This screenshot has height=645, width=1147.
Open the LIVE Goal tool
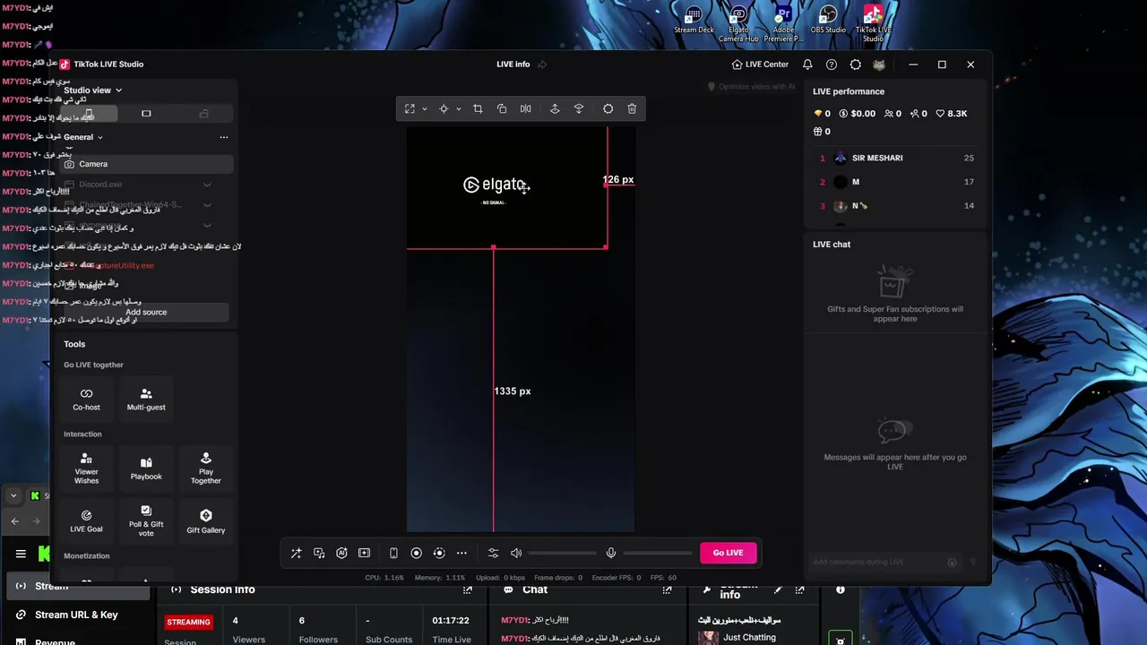pos(86,520)
